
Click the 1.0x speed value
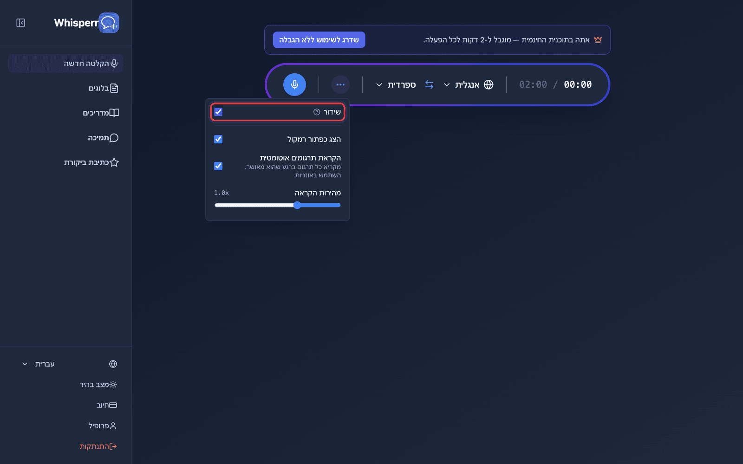point(222,193)
